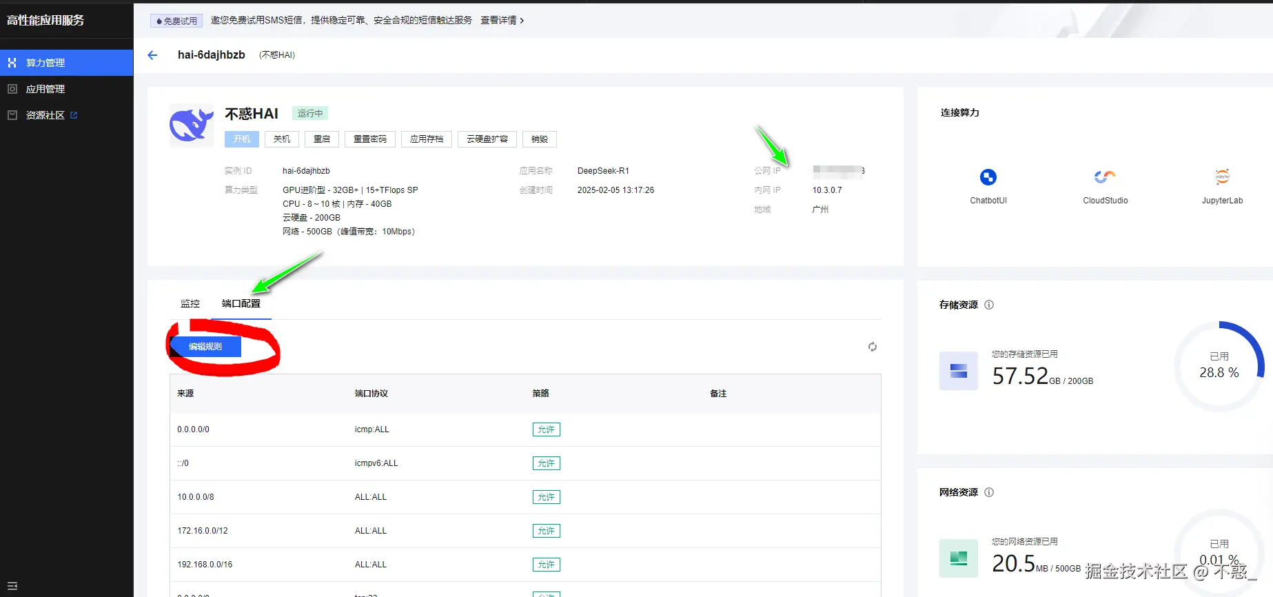1273x597 pixels.
Task: Click the 0.01 % network usage ring
Action: 1219,554
